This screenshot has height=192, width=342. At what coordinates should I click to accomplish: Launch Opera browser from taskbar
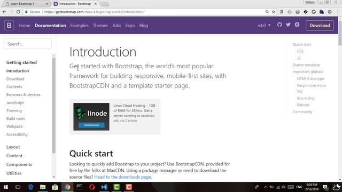(92, 187)
